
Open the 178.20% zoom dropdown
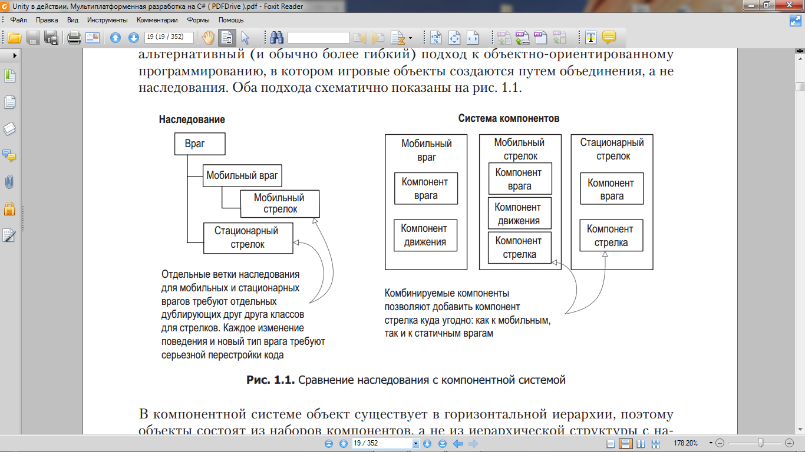click(711, 443)
